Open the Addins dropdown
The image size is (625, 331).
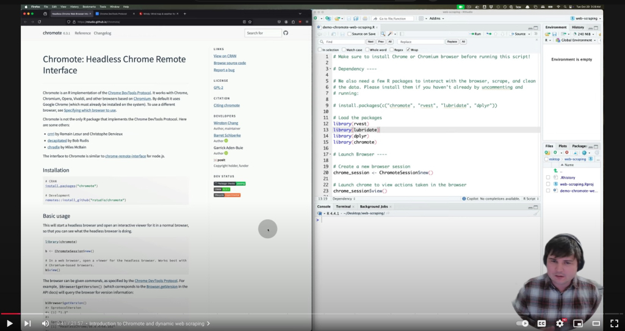pyautogui.click(x=436, y=18)
